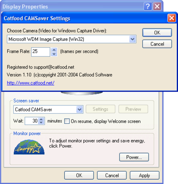Decrease the frame rate with down arrow

coord(54,54)
